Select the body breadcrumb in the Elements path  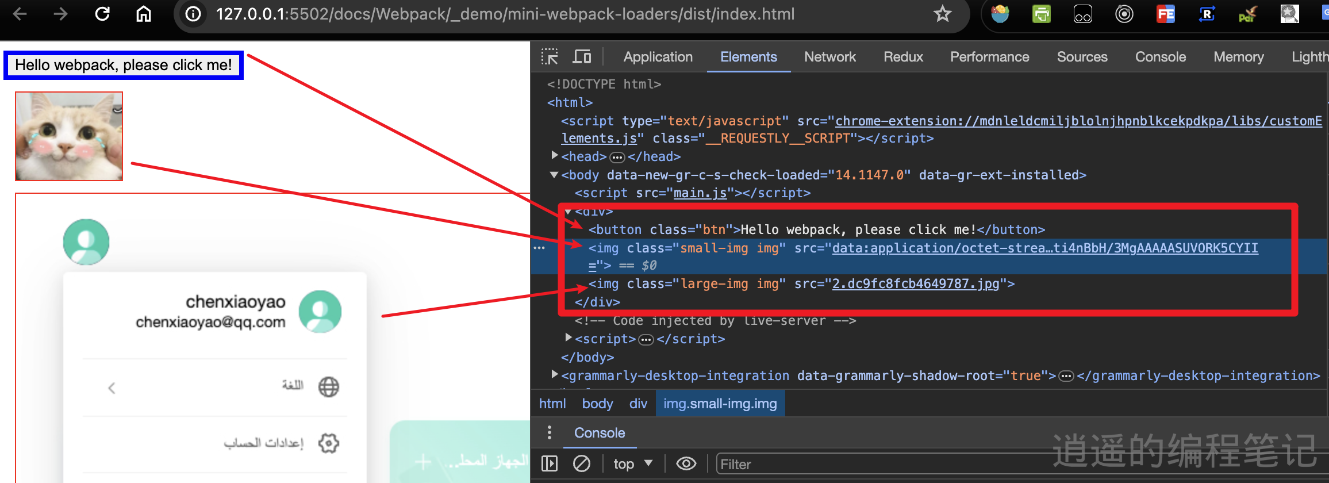tap(597, 404)
